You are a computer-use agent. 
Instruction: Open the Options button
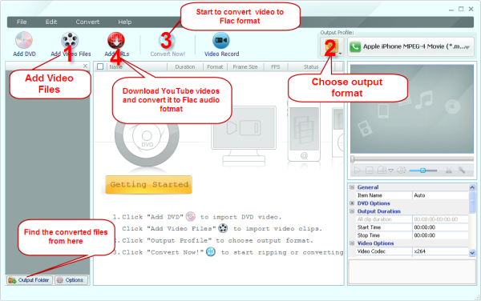point(71,280)
